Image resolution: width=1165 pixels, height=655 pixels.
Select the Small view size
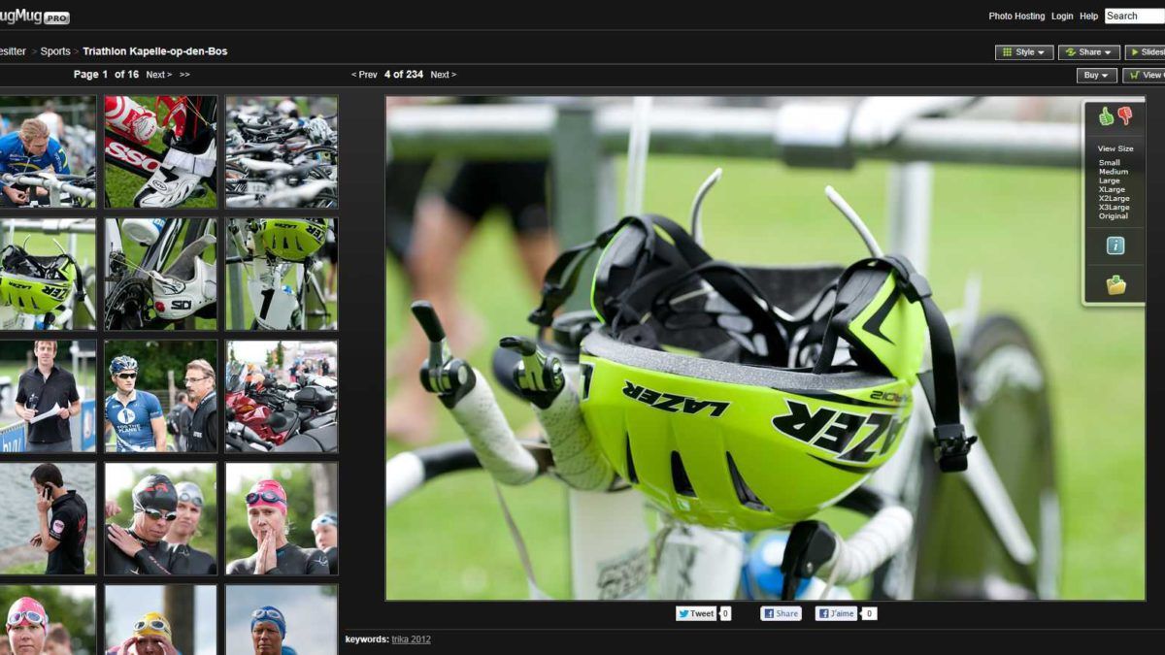point(1109,163)
